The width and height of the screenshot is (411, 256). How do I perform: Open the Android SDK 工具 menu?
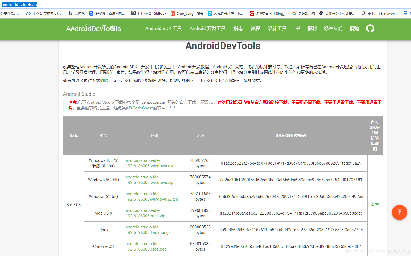[x=163, y=28]
